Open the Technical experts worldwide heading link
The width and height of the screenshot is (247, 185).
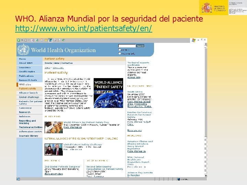pyautogui.click(x=138, y=64)
